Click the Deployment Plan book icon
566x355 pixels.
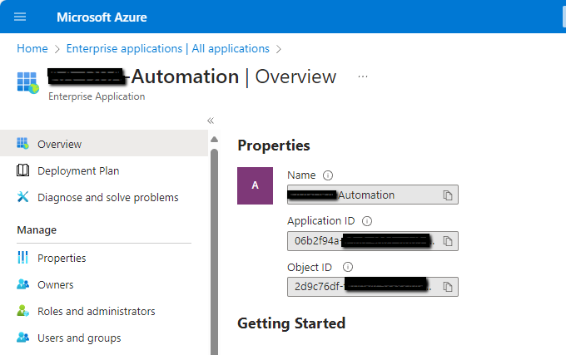22,170
